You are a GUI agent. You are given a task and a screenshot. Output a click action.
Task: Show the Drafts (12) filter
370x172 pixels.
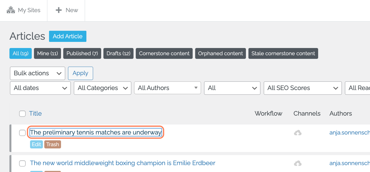118,54
